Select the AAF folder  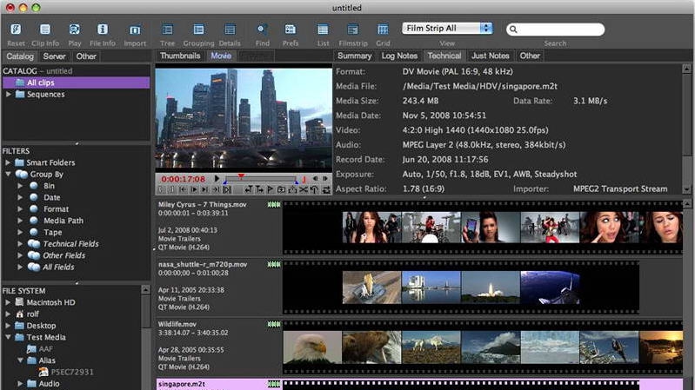tap(45, 349)
